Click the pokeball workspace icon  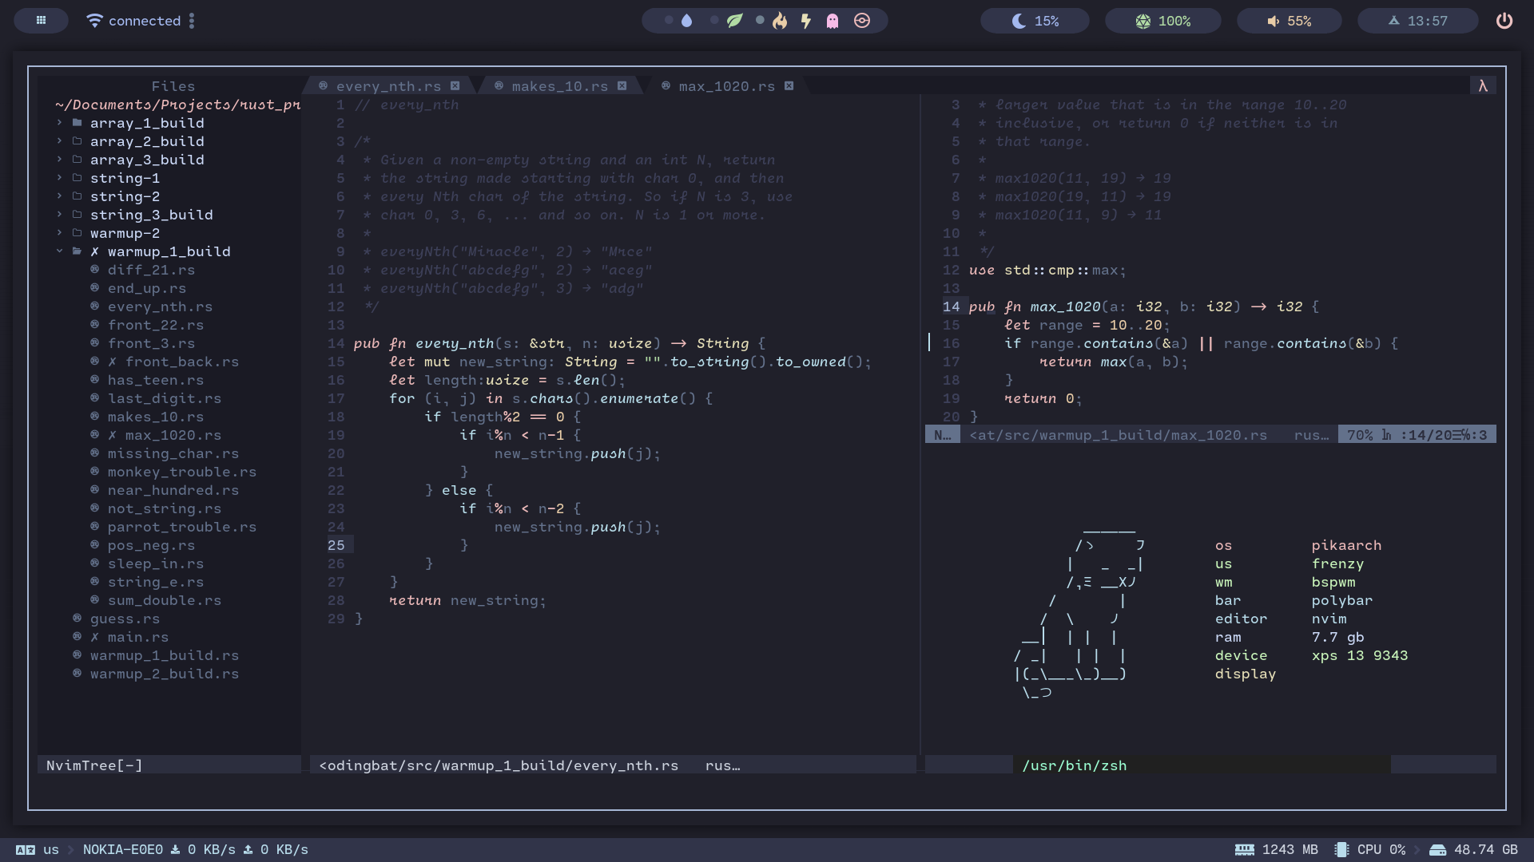[x=861, y=21]
